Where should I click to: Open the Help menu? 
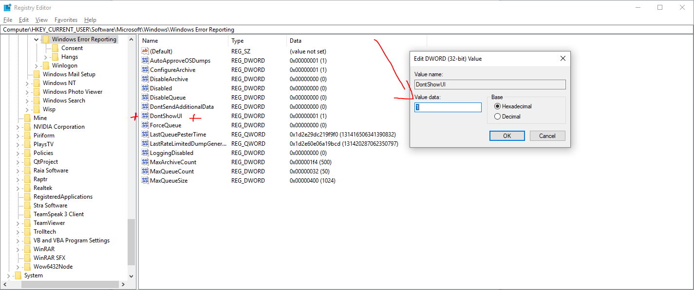(90, 20)
